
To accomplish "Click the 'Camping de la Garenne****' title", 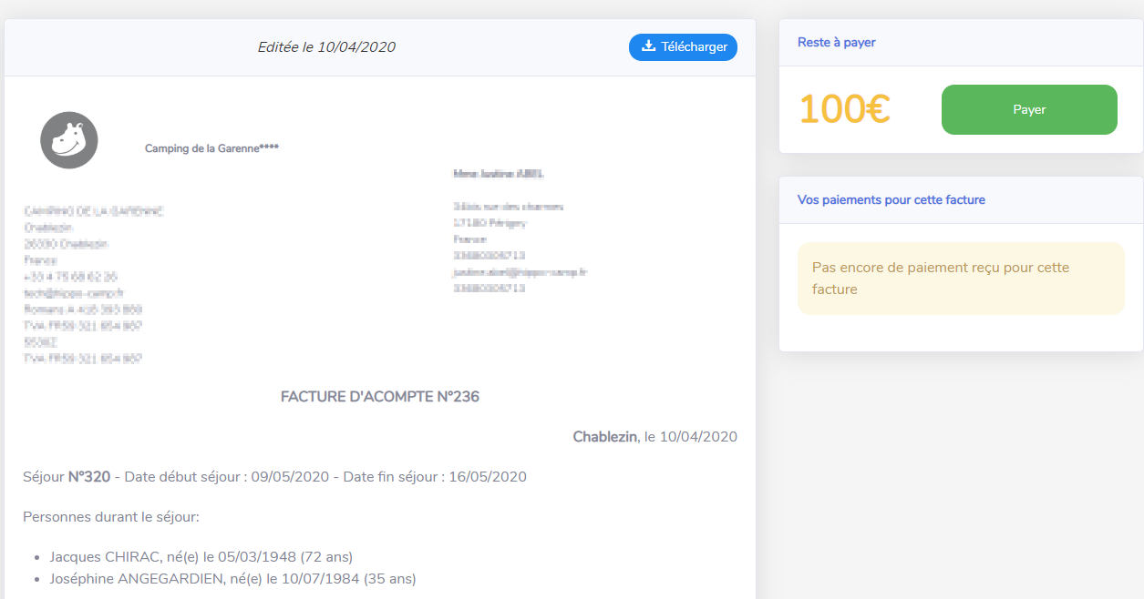I will (x=211, y=148).
